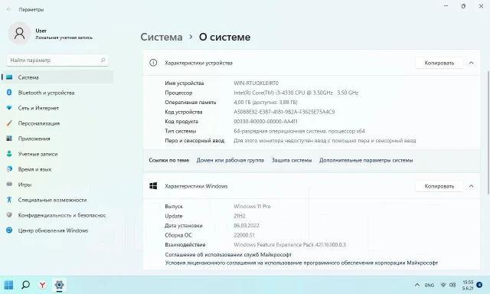
Task: Open Условия лицензионного соглашения link
Action: click(301, 263)
